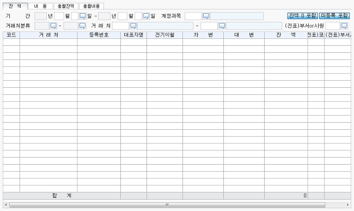
Task: Click the 계정과목 name display field
Action: pos(236,16)
